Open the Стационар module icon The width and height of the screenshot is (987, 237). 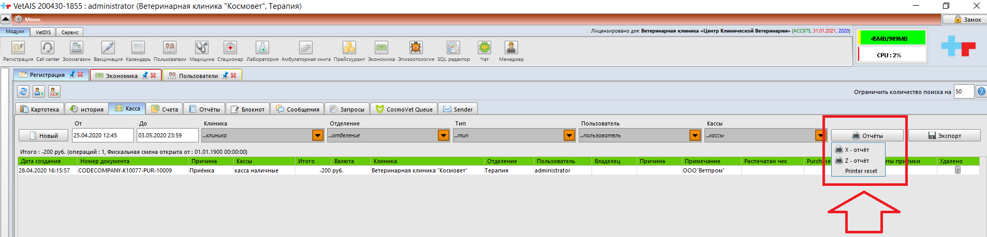click(230, 49)
